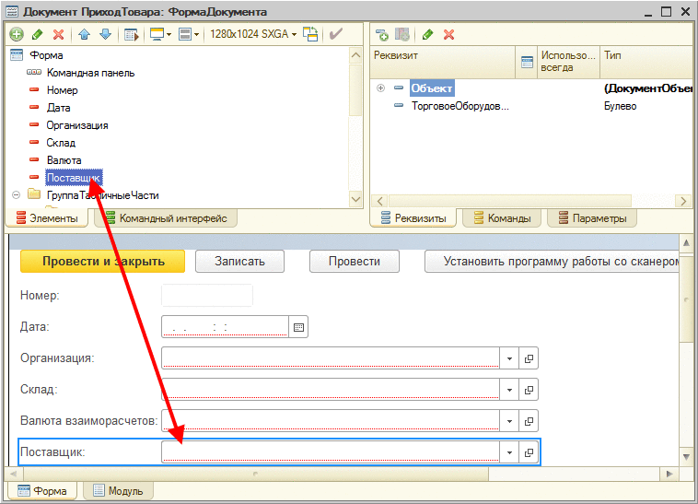Open the form layout split dropdown

(188, 34)
